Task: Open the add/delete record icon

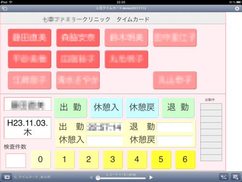Action: click(224, 177)
